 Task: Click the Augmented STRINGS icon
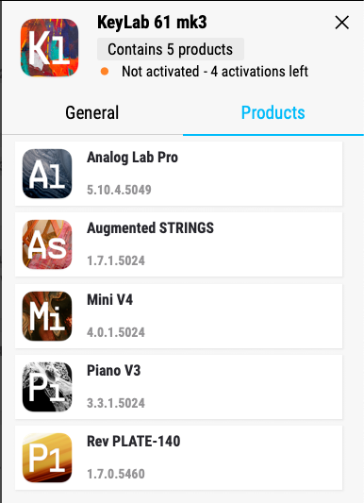point(47,244)
